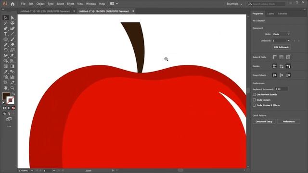Toggle Snap to Pixel option
This screenshot has width=308, height=173.
281,75
